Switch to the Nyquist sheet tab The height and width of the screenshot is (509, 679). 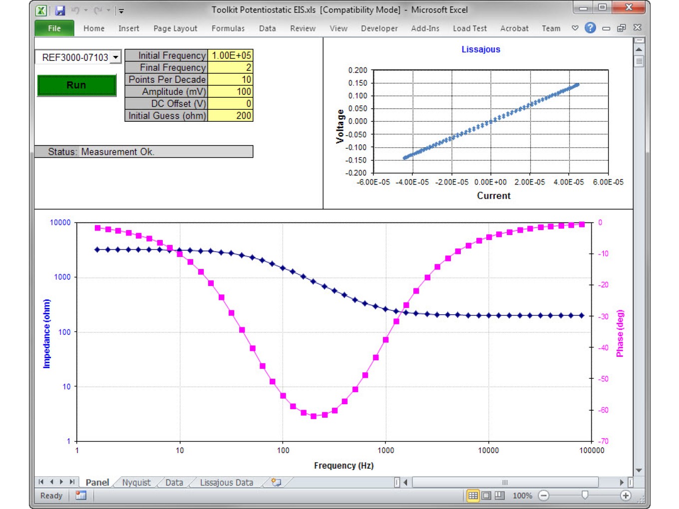click(x=136, y=483)
